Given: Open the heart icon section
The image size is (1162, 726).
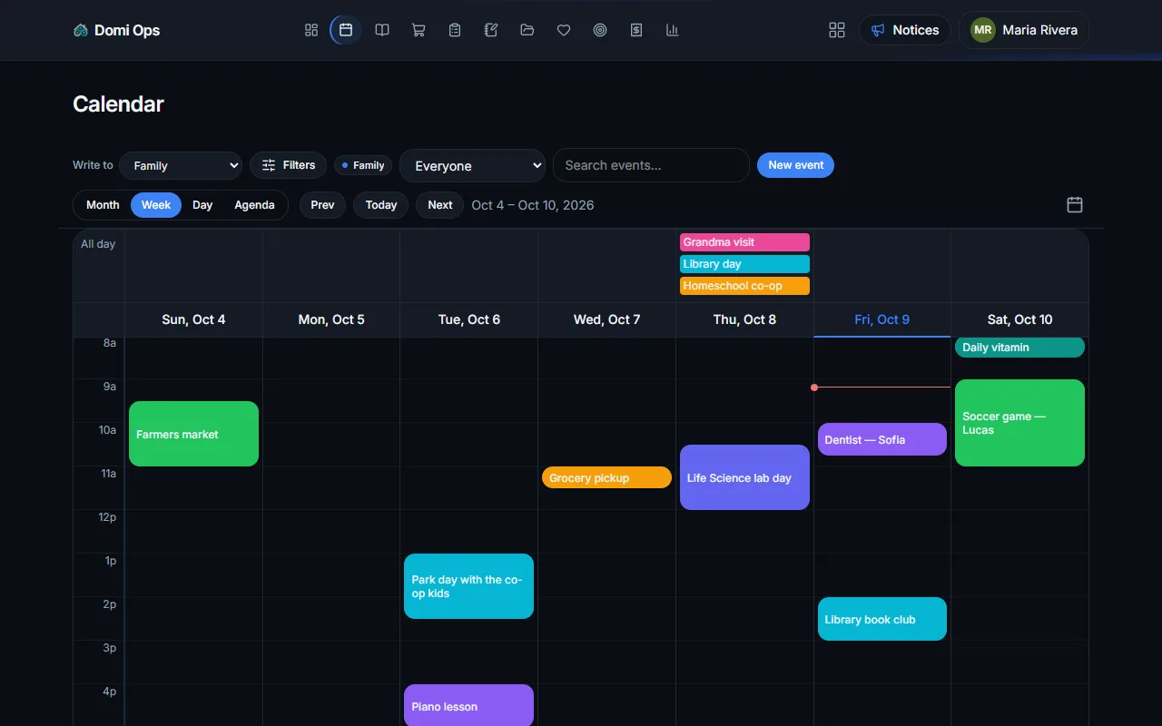Looking at the screenshot, I should coord(564,30).
